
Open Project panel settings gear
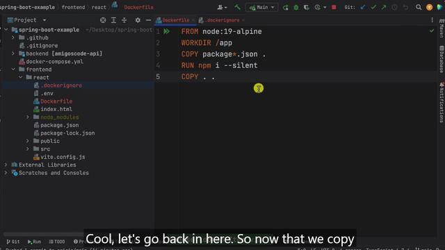point(138,20)
